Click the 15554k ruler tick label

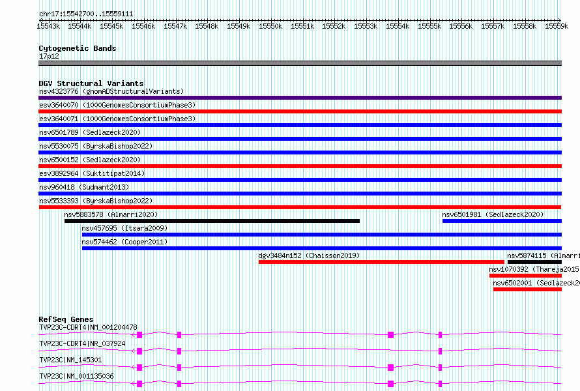[x=398, y=26]
